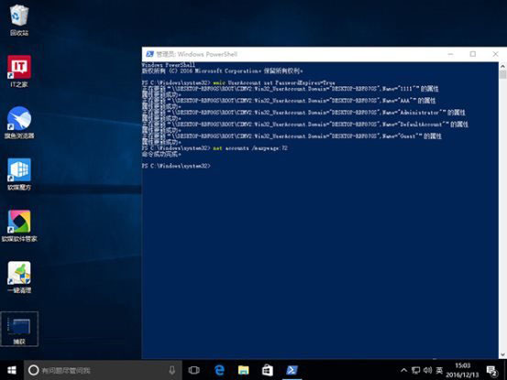Select the 软媒魔方 cube desktop icon
Image resolution: width=507 pixels, height=380 pixels.
point(19,174)
